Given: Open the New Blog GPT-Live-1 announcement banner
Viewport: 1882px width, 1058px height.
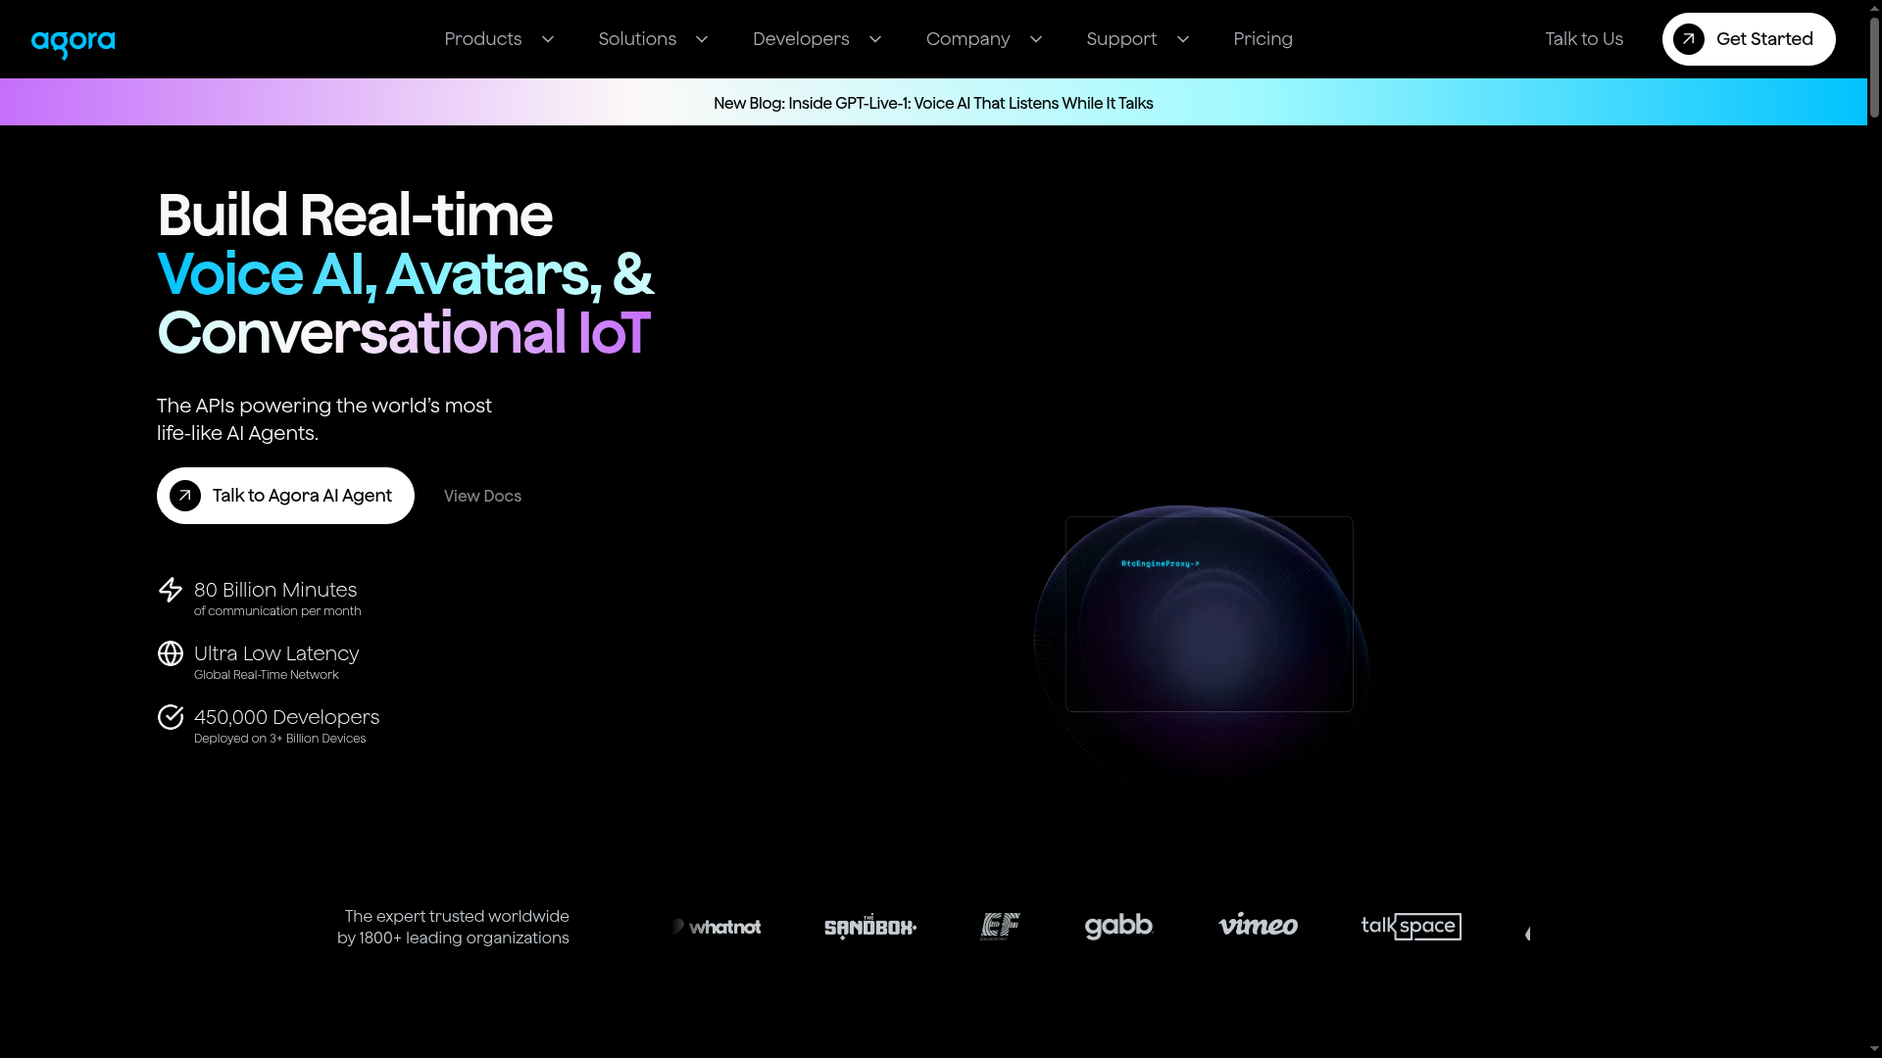Looking at the screenshot, I should [933, 103].
